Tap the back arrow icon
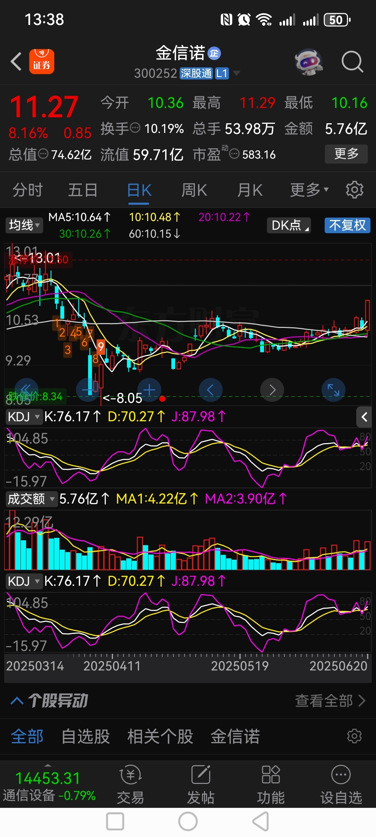This screenshot has width=376, height=837. (x=16, y=61)
